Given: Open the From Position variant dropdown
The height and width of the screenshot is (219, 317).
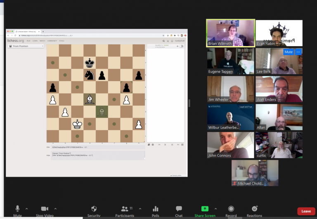Looking at the screenshot, I should tap(26, 46).
